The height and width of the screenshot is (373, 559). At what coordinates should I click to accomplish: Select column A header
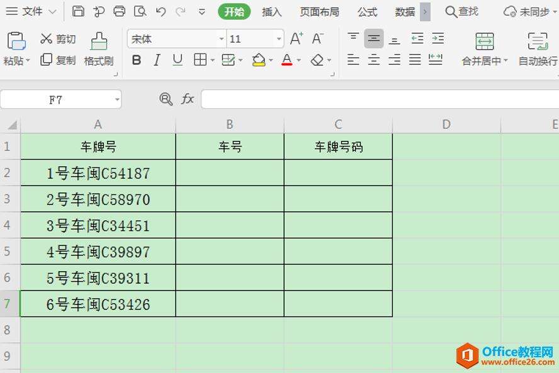98,125
